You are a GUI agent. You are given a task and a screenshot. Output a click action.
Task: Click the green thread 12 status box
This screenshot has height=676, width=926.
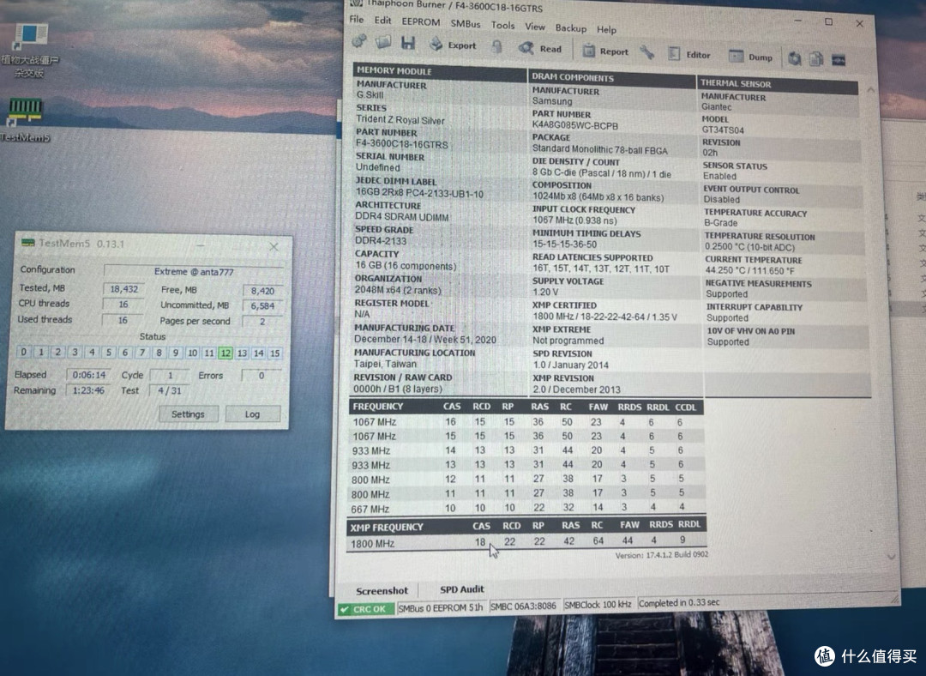(225, 353)
